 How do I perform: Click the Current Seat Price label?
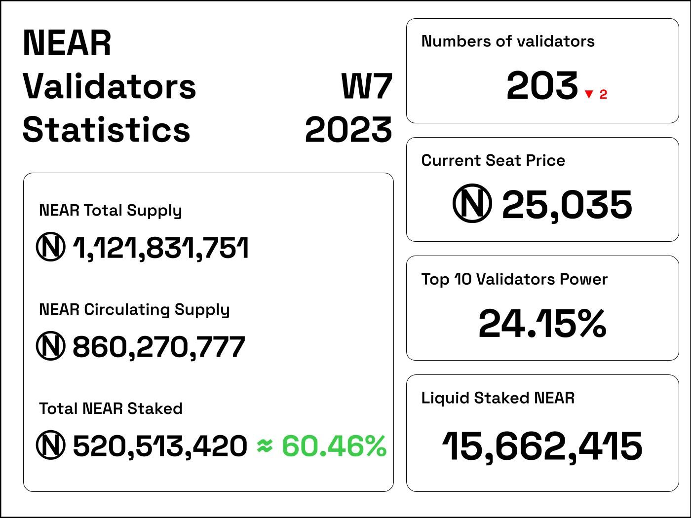493,160
